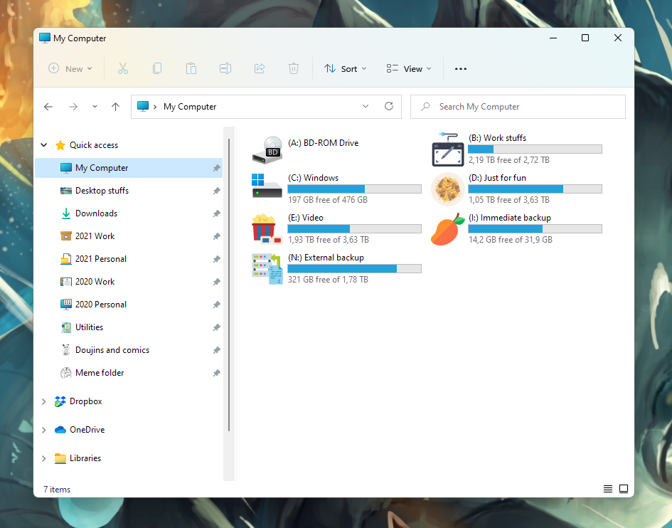Viewport: 672px width, 528px height.
Task: Click the External backup (N:) usage bar
Action: [x=354, y=268]
